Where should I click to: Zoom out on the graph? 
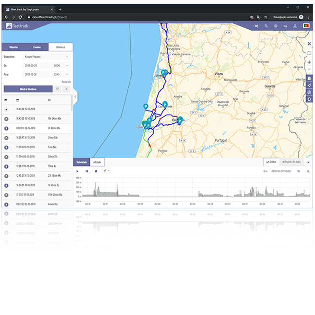308,171
